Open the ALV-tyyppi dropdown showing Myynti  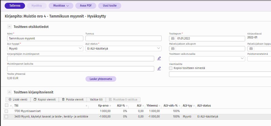coord(45,48)
